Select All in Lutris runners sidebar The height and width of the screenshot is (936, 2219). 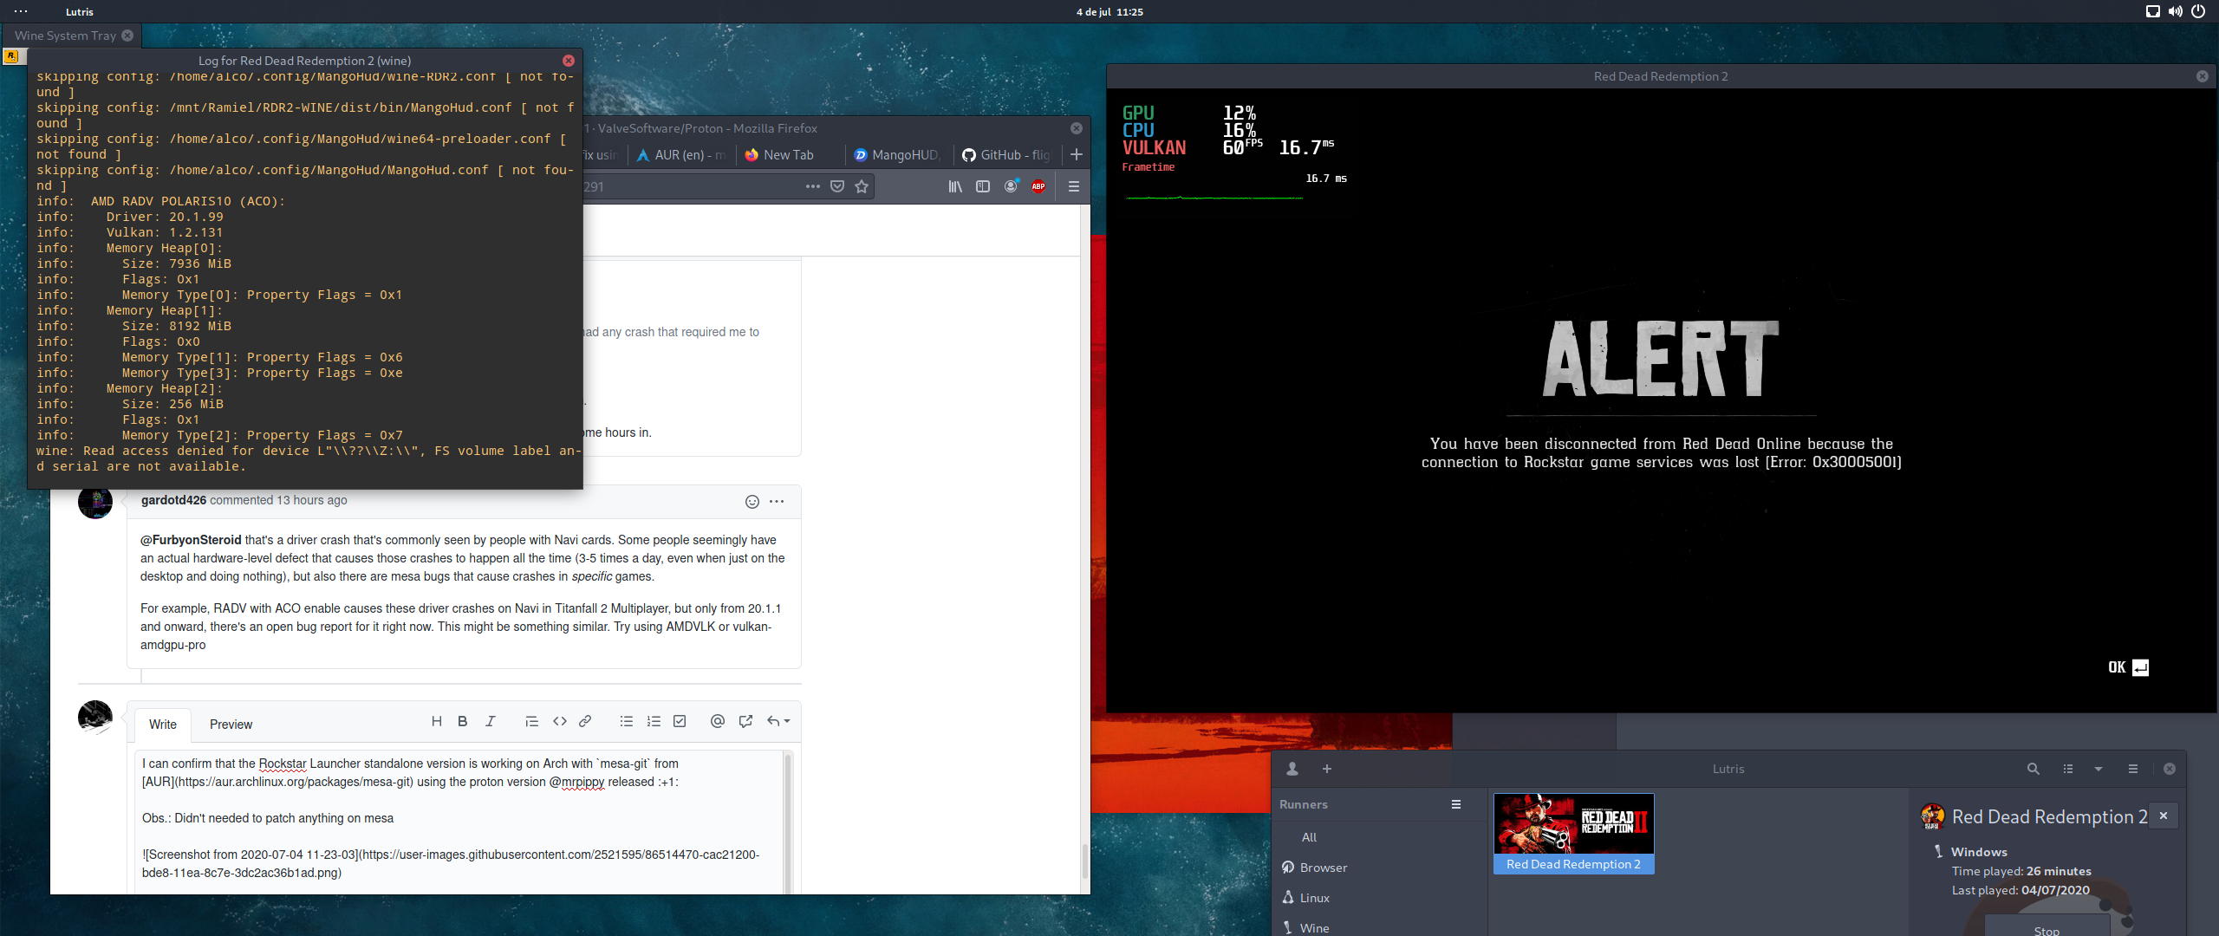[1309, 837]
